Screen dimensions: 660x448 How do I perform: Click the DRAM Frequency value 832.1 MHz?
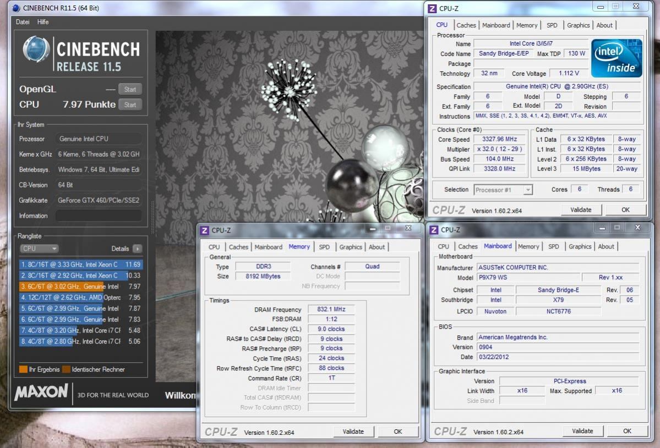[x=331, y=309]
